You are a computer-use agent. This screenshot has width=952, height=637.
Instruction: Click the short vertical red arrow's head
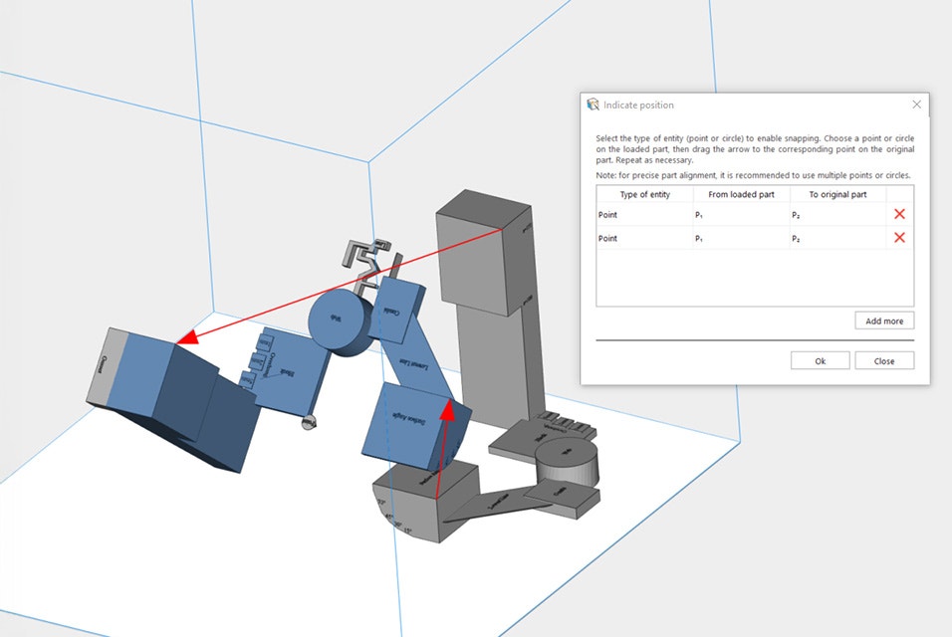point(447,410)
